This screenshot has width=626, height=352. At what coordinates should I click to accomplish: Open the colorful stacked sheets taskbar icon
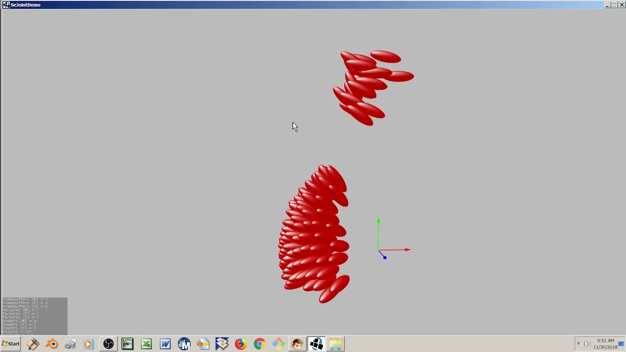[222, 344]
